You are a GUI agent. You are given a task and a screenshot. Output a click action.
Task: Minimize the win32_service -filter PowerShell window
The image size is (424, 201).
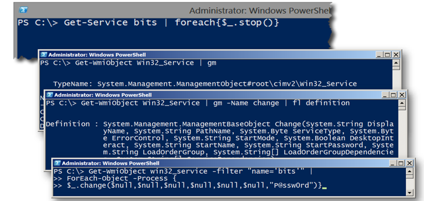coord(393,163)
